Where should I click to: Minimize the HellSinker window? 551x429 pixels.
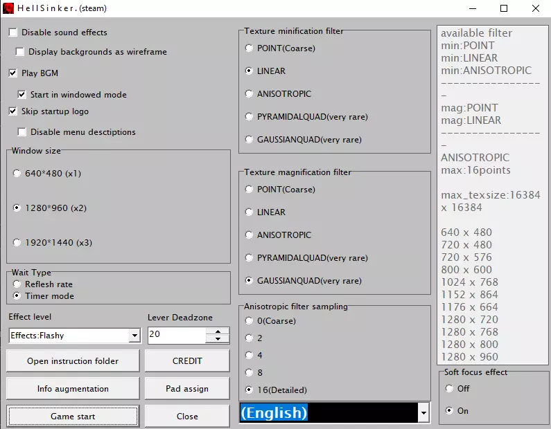tap(473, 8)
